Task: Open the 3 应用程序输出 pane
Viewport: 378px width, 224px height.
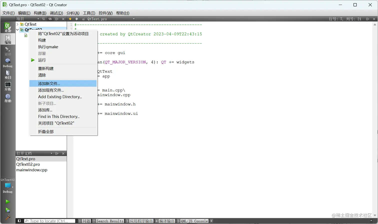Action: coord(139,221)
